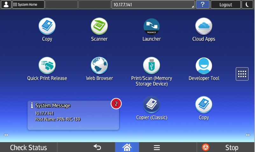Screen dimensions: 255x152
Task: Click the Logout button
Action: [x=225, y=5]
